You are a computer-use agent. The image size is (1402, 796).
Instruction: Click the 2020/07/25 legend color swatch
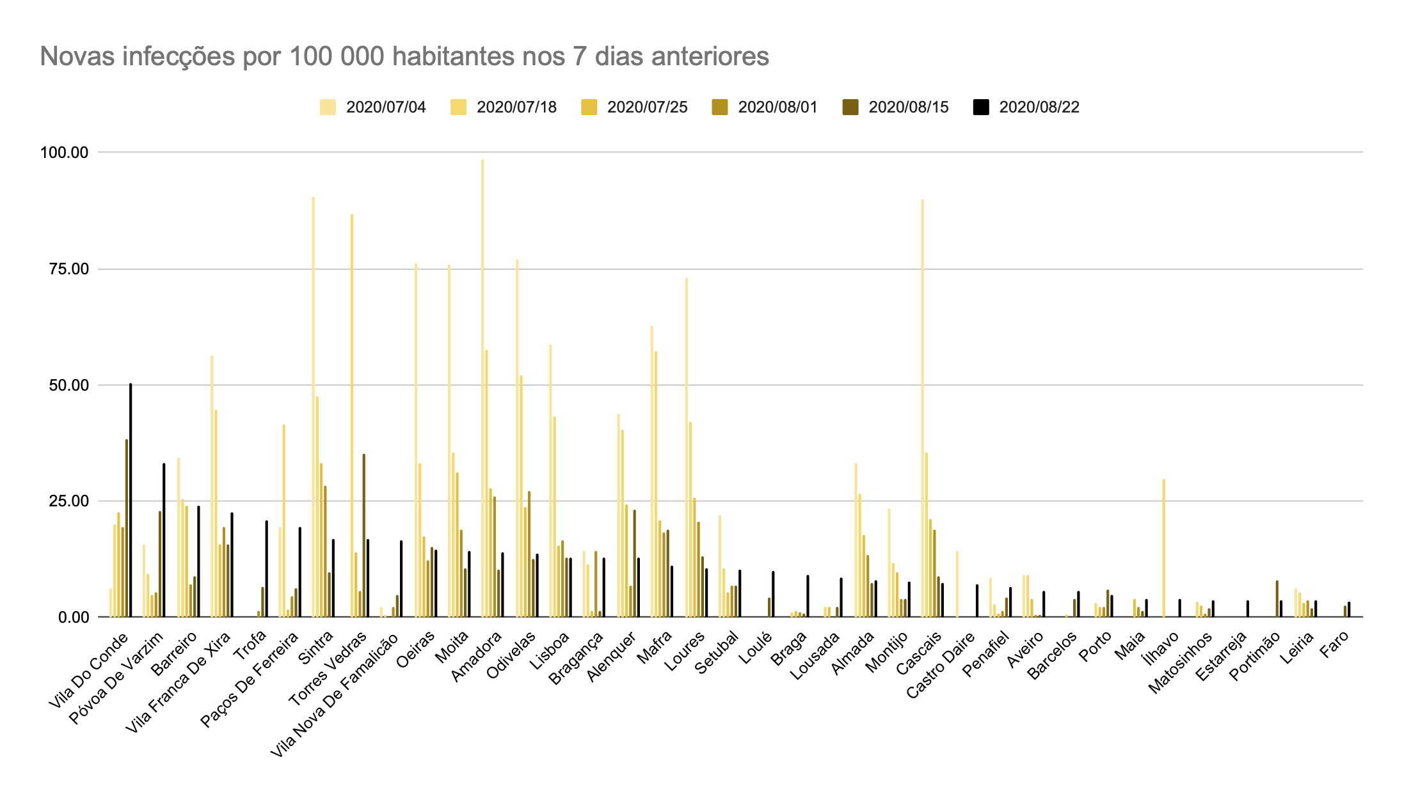[x=589, y=107]
